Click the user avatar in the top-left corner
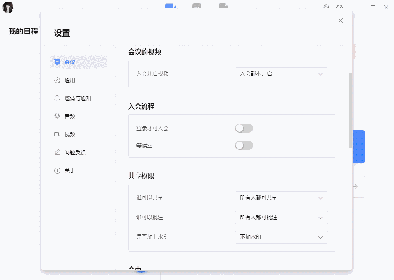Screen dimensions: 394x280 click(8, 7)
